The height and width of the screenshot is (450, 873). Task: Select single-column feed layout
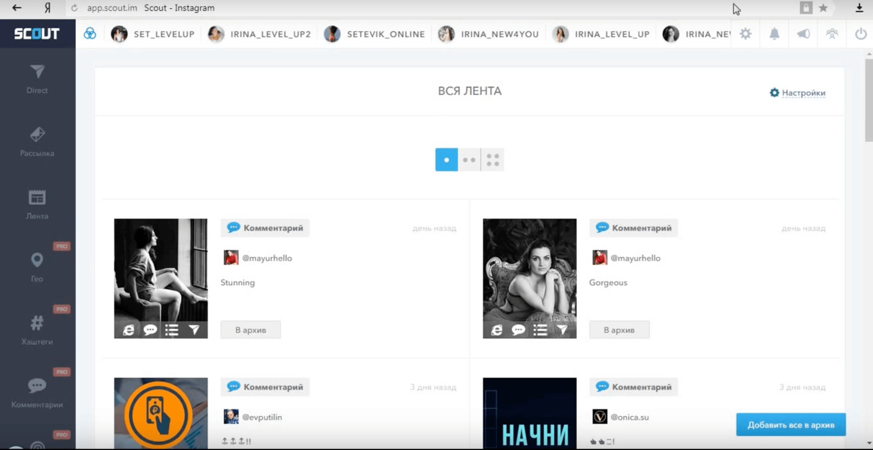point(446,160)
